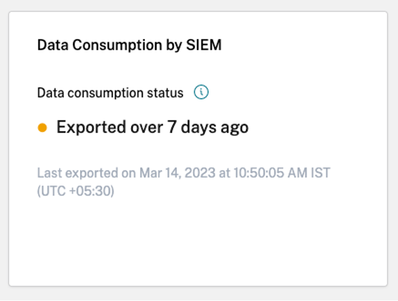Click the word SIEM in the heading
This screenshot has width=398, height=301.
coord(205,46)
